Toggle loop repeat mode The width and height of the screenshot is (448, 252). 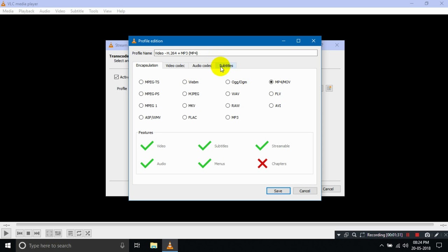[79, 233]
